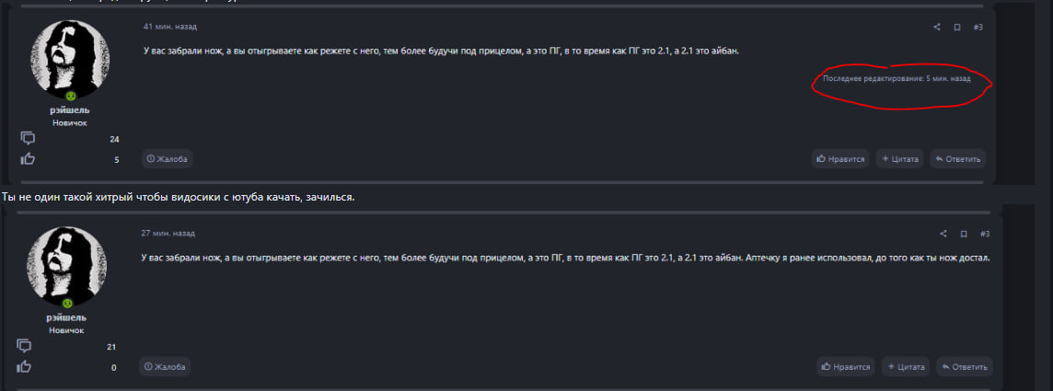The image size is (1053, 391).
Task: Bookmark the post from 41 мин. назад
Action: click(957, 28)
